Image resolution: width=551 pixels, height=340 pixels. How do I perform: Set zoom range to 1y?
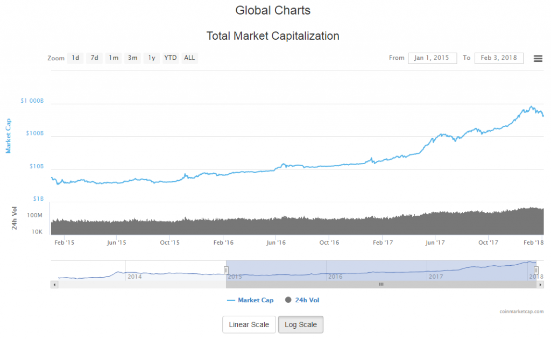[x=152, y=58]
